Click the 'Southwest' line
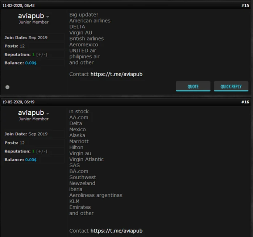 (x=83, y=177)
